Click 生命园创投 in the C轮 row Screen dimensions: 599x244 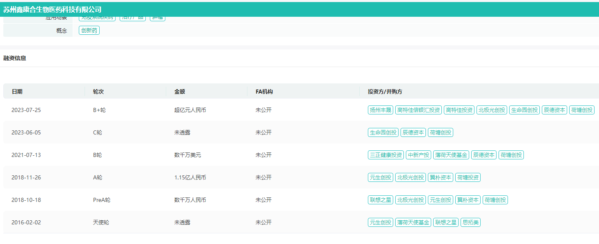(383, 132)
